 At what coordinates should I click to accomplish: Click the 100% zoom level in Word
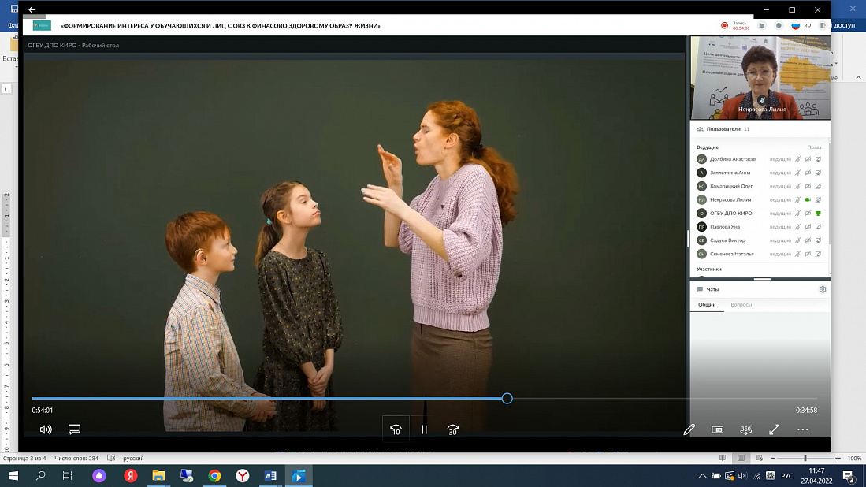[x=854, y=459]
